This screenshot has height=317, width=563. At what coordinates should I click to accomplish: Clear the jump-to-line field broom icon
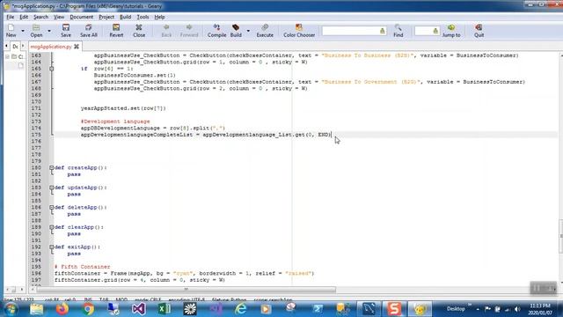[x=435, y=31]
